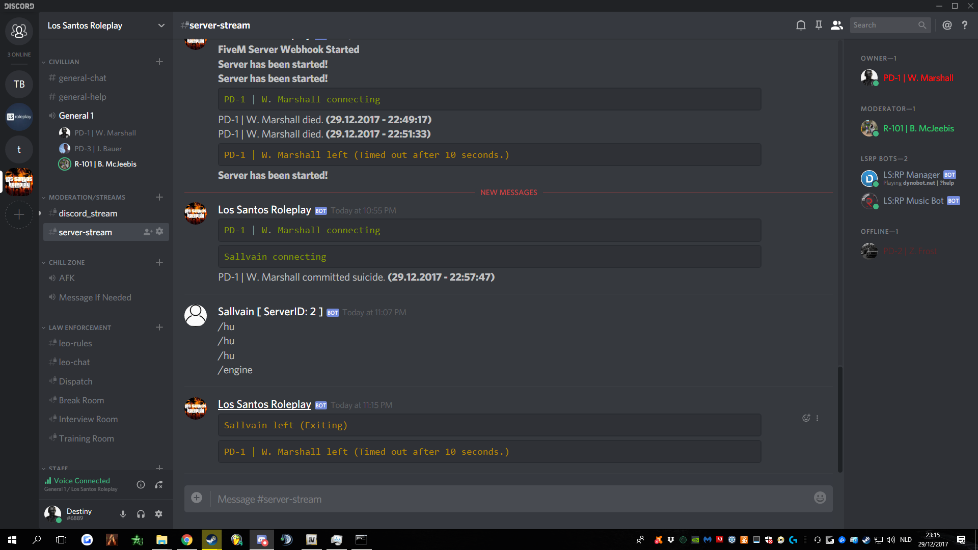Open server-stream channel settings gear
The image size is (978, 550).
(159, 232)
